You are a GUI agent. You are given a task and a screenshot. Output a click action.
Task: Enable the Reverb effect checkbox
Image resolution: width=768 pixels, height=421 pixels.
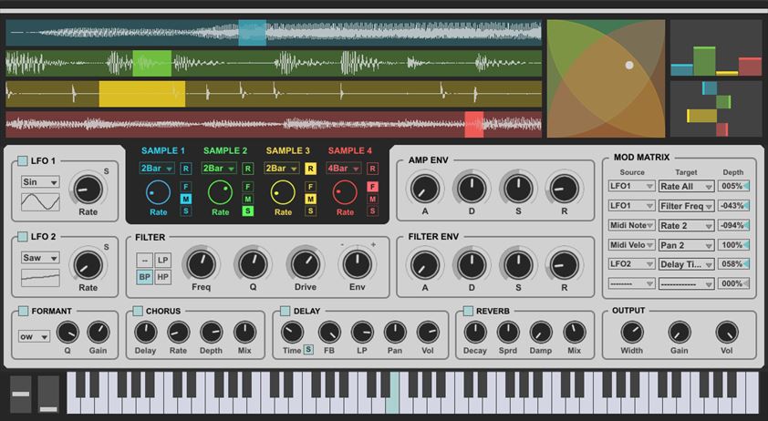click(468, 311)
